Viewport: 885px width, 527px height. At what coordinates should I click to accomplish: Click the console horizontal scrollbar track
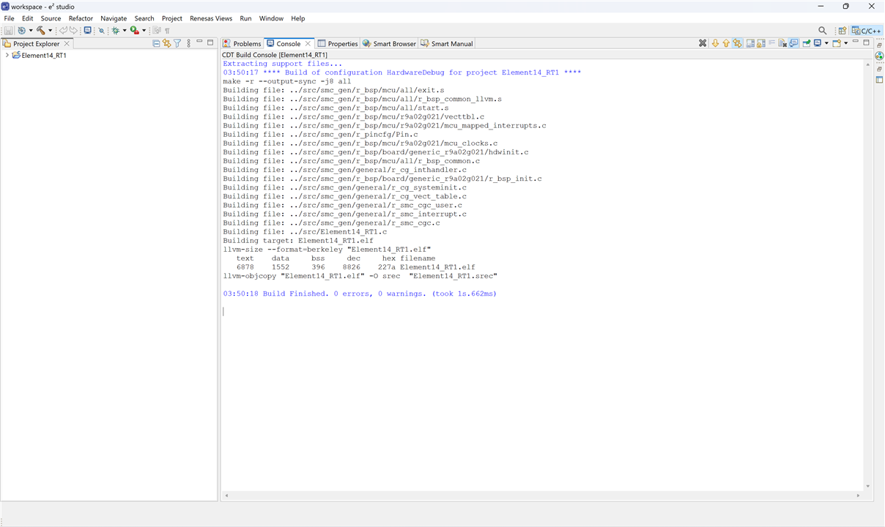click(x=542, y=496)
